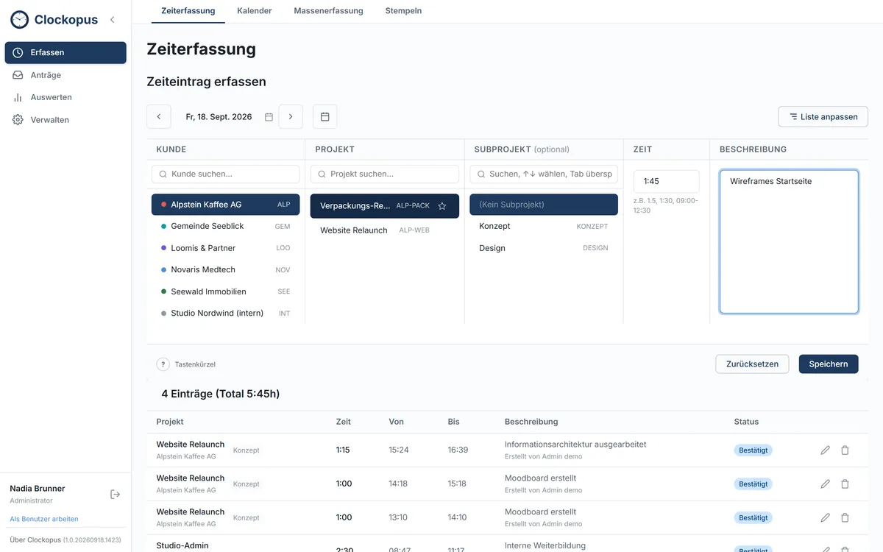
Task: Click the Als Benutzer arbeiten link
Action: (44, 519)
